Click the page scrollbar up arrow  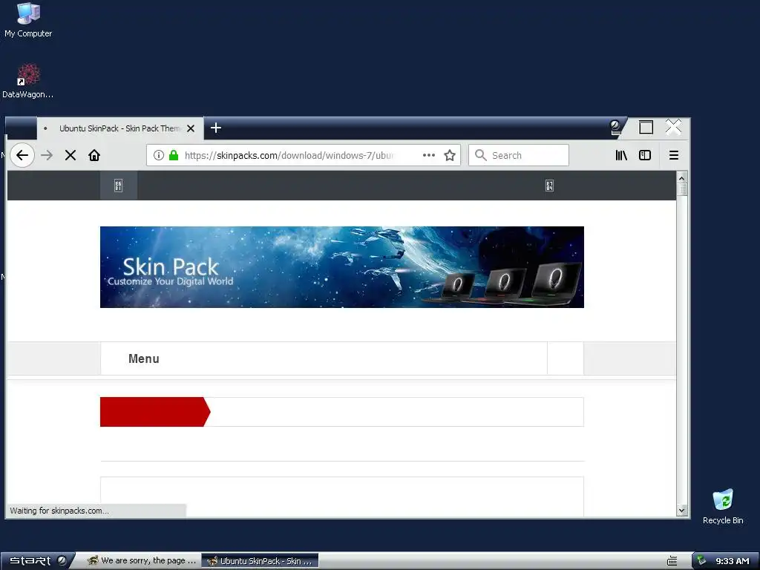click(x=682, y=178)
